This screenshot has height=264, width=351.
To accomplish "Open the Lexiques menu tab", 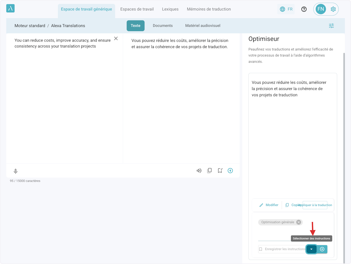I will coord(170,9).
